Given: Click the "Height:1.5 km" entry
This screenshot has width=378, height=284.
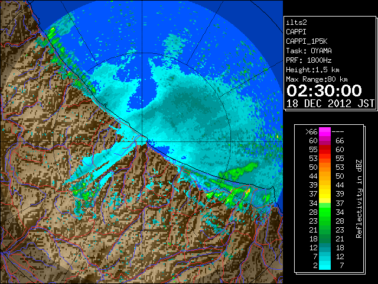Looking at the screenshot, I should (x=312, y=70).
